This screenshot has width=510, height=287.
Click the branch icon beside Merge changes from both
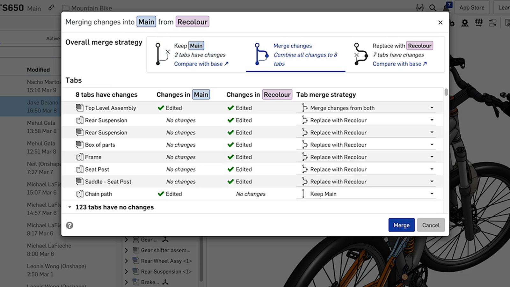click(x=305, y=108)
